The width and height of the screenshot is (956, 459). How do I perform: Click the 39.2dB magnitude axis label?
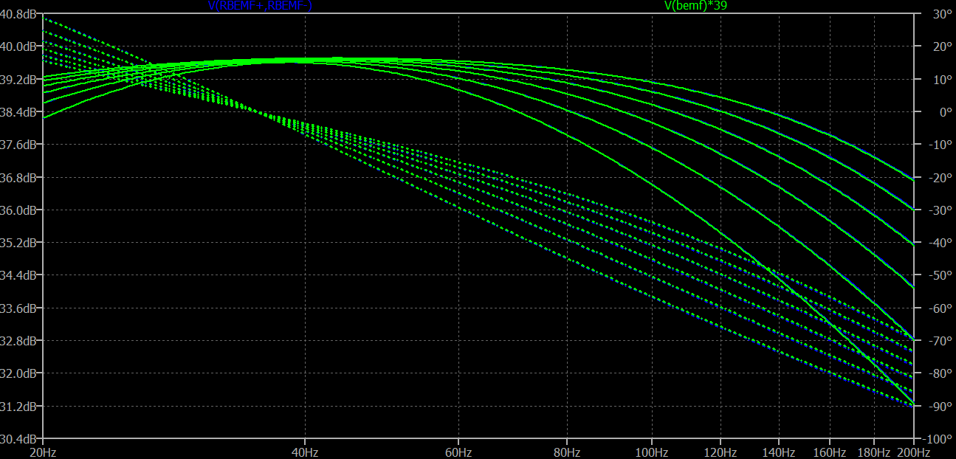click(20, 80)
